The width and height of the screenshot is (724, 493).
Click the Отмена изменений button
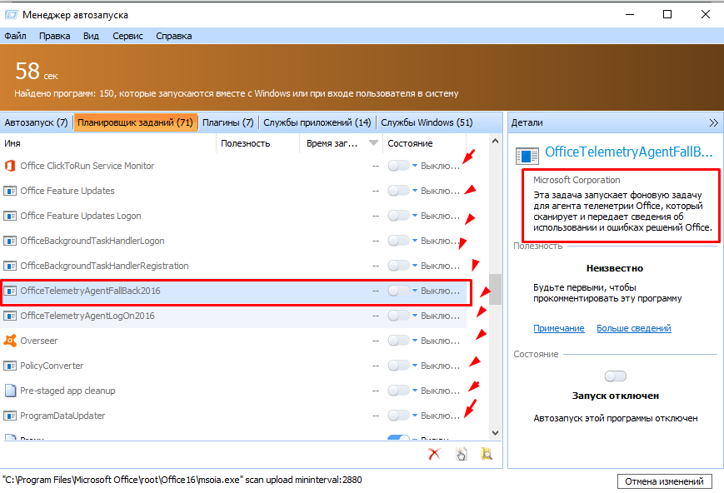(x=665, y=481)
